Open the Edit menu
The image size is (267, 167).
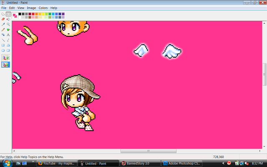coord(12,8)
